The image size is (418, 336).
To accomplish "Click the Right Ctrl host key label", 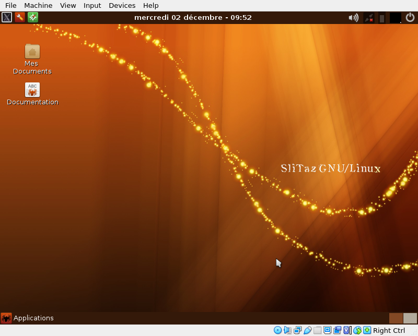I will 389,330.
